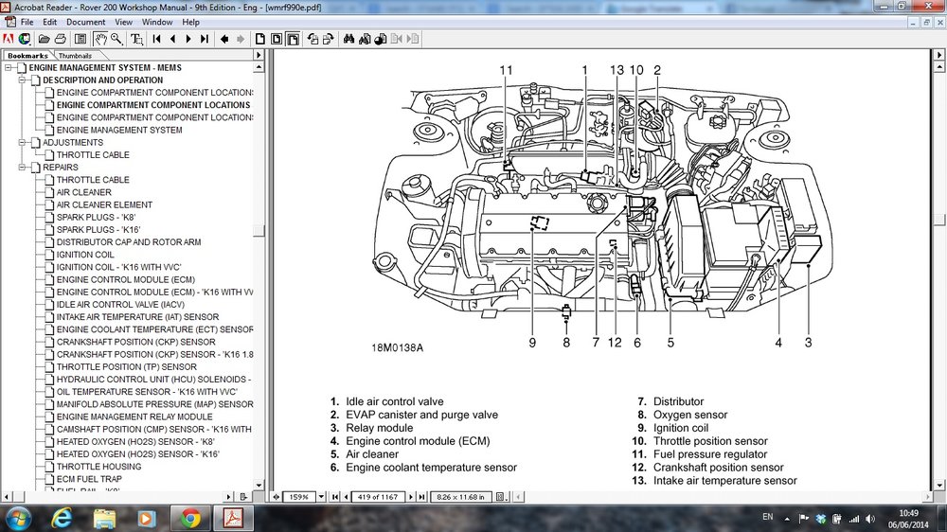The image size is (947, 532).
Task: Collapse the REPAIRS bookmark
Action: pyautogui.click(x=23, y=168)
